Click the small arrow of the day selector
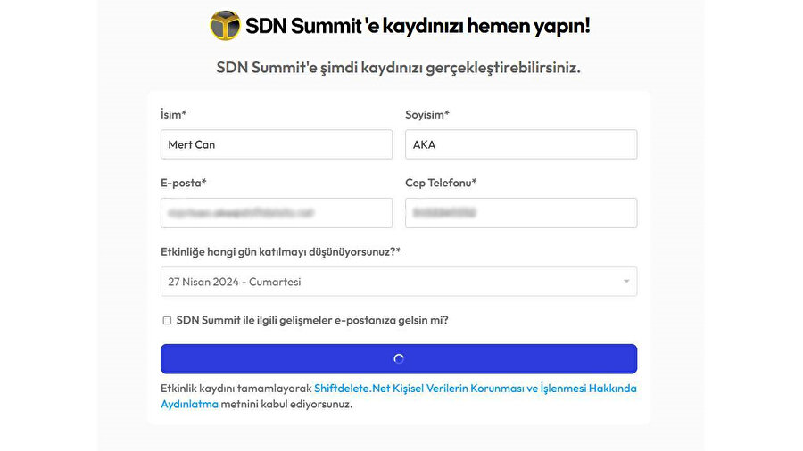 click(626, 282)
